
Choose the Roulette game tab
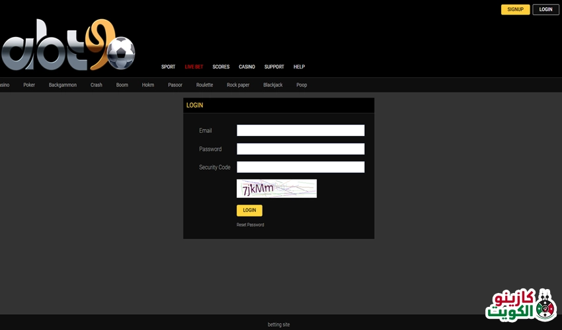(x=204, y=85)
